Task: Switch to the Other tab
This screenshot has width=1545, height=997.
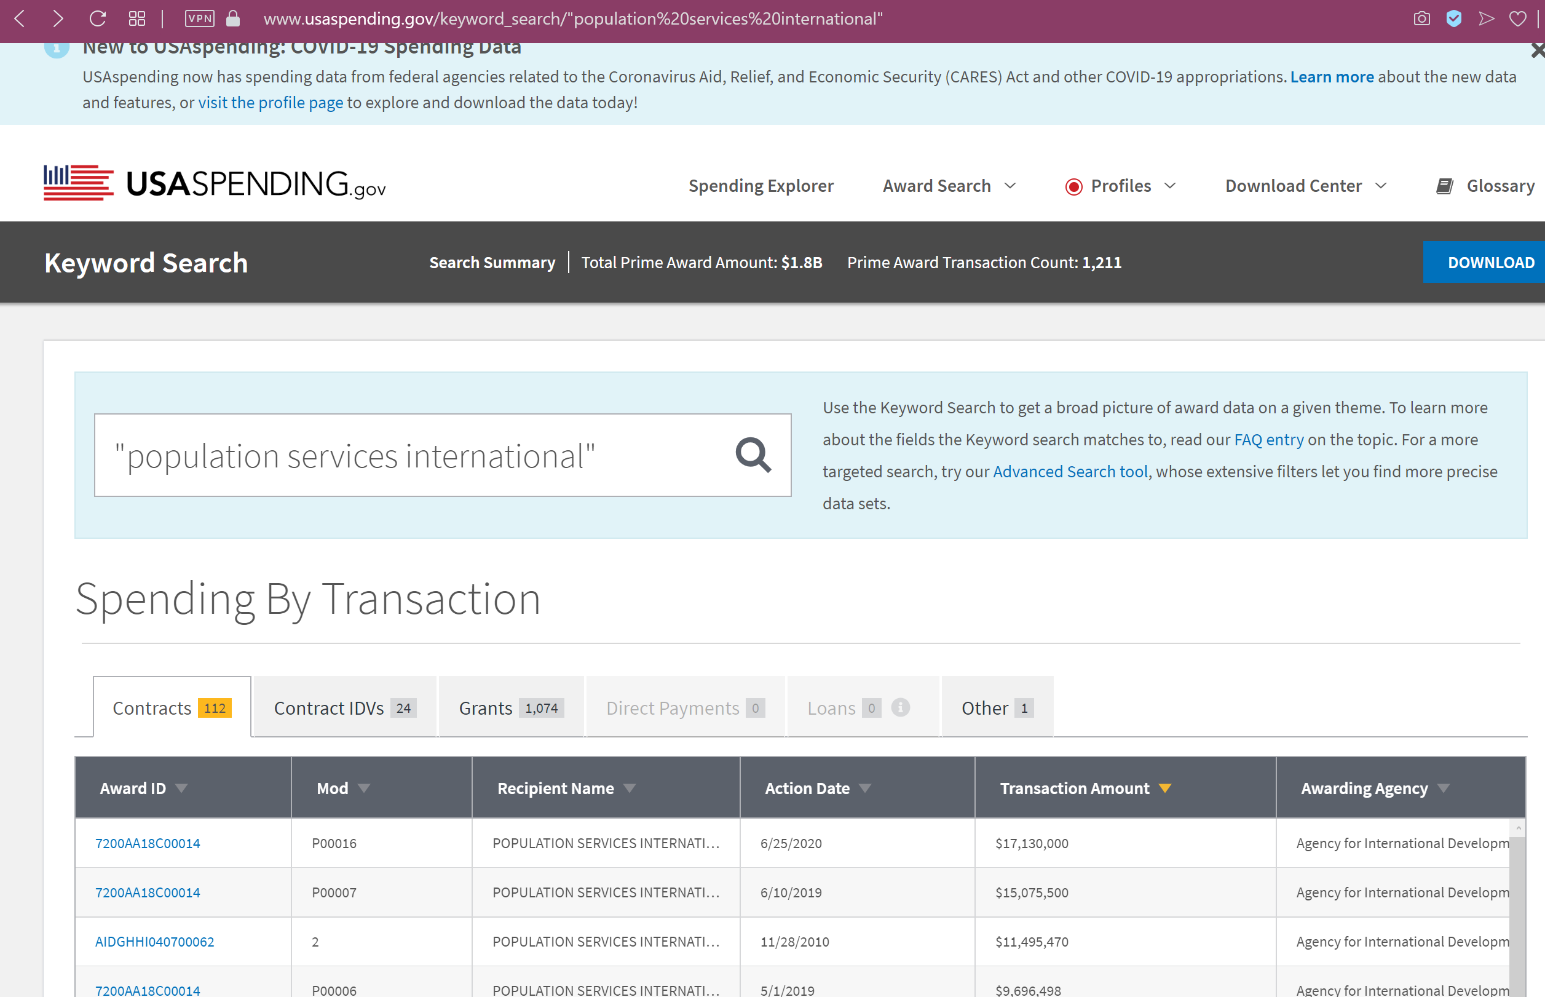Action: pos(997,707)
